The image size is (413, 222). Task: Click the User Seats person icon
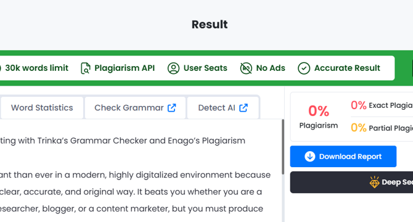[x=173, y=68]
